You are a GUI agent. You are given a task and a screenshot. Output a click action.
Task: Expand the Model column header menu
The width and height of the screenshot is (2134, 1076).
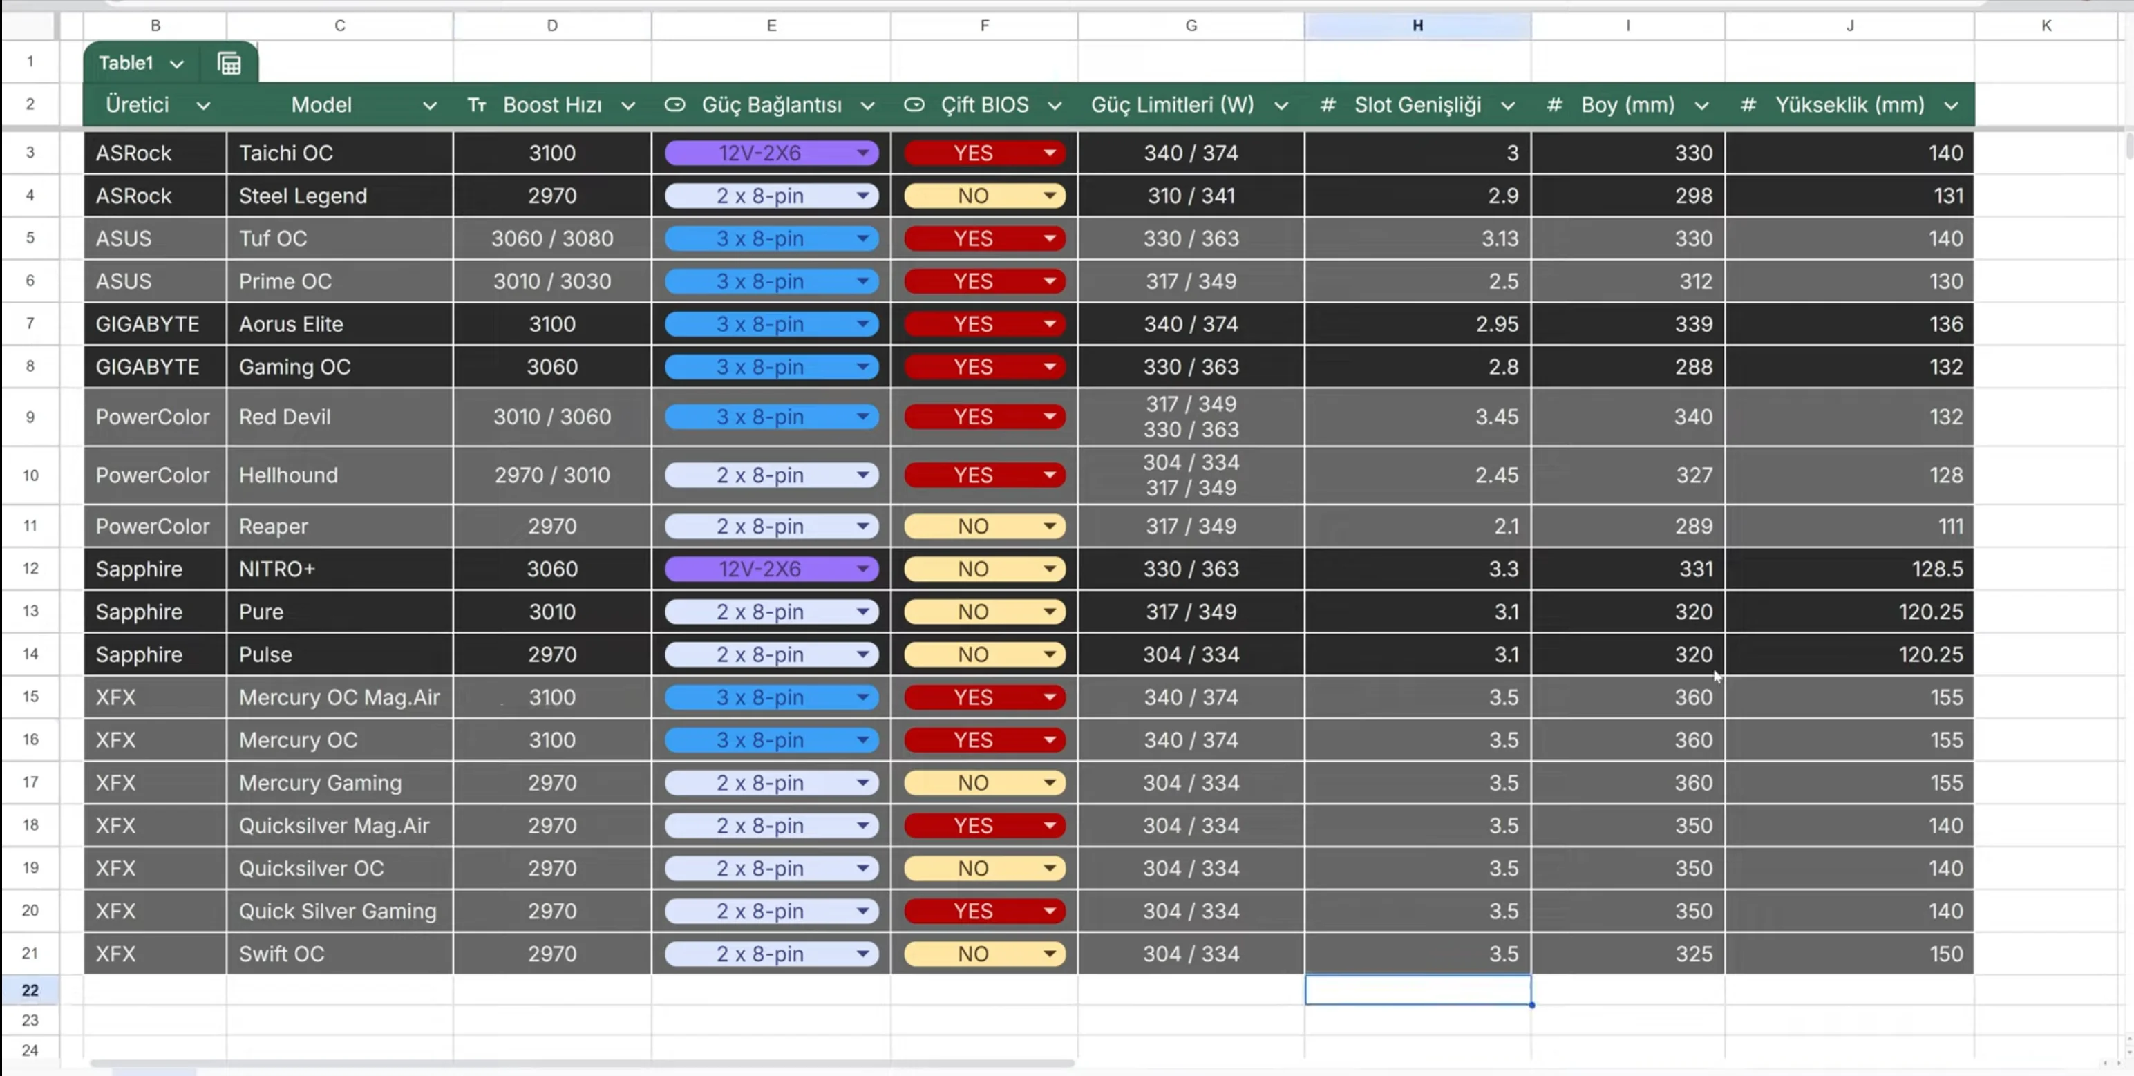[429, 106]
